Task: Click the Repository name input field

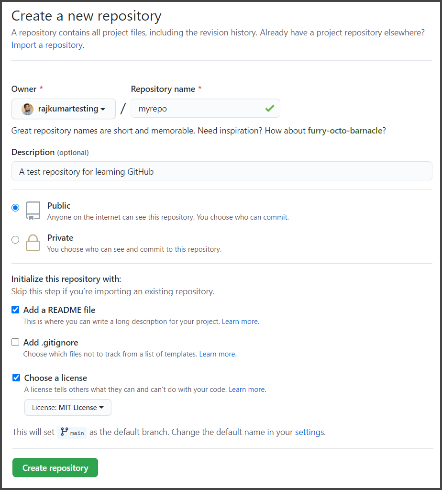Action: click(x=205, y=109)
